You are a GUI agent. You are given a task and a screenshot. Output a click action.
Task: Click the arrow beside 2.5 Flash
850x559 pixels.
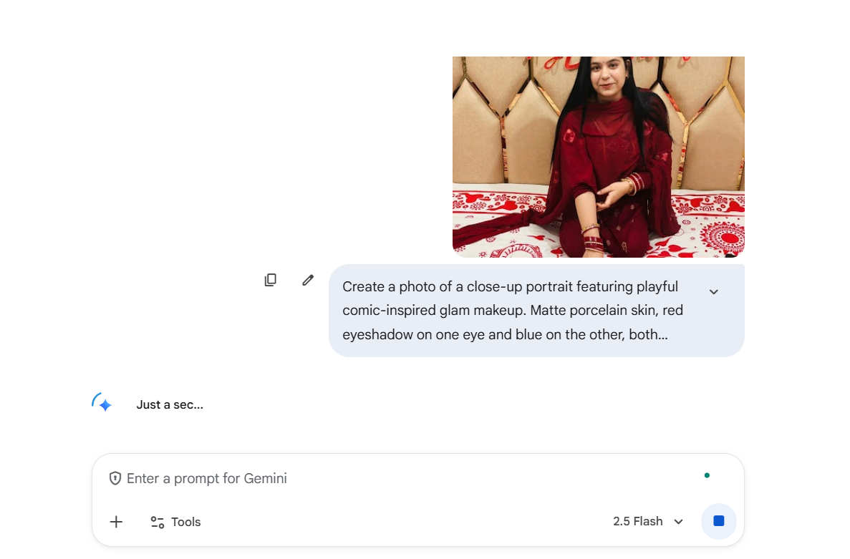click(x=679, y=522)
